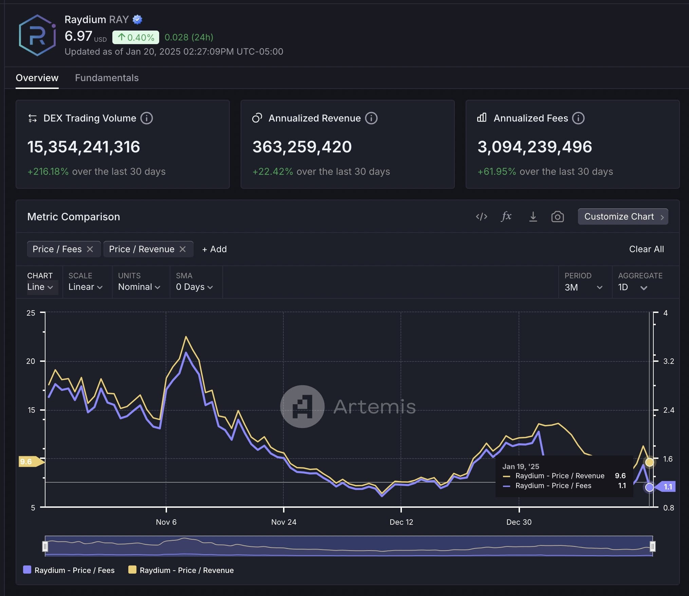Click Annualized Revenue info icon
This screenshot has width=689, height=596.
pos(371,118)
